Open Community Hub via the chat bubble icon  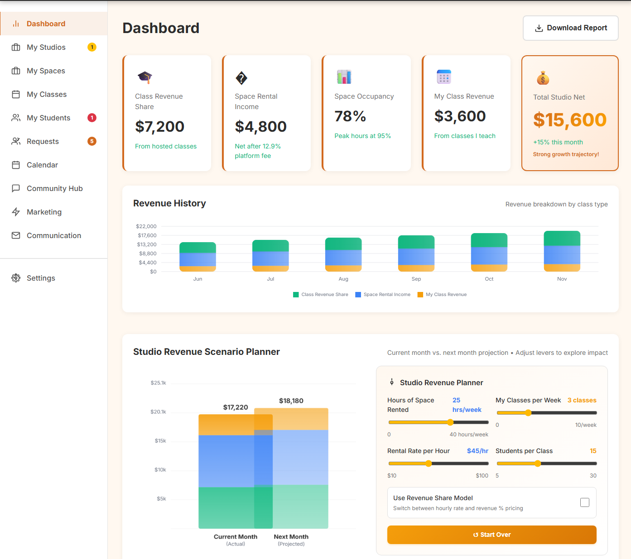click(16, 188)
